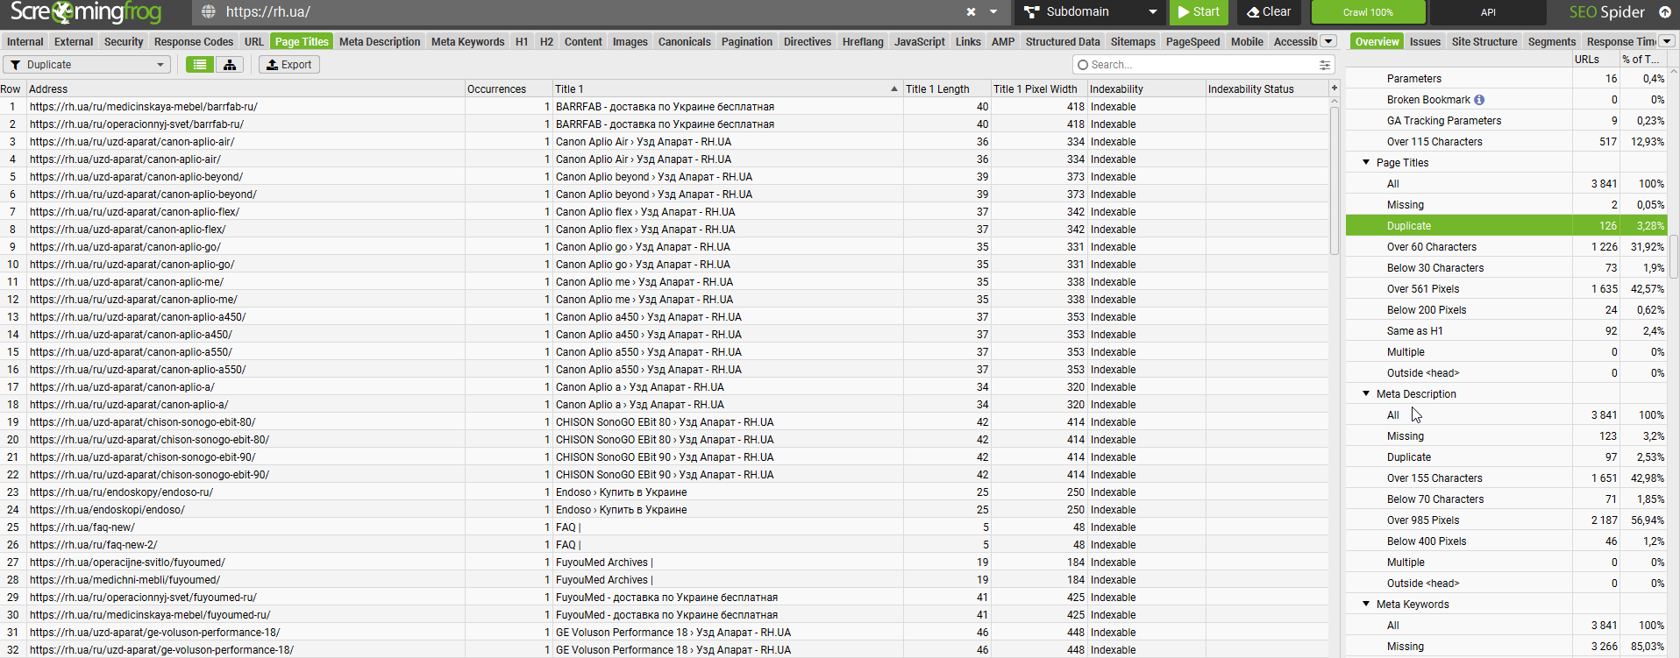The image size is (1680, 658).
Task: Show more main tabs via overflow arrow
Action: [x=1328, y=41]
